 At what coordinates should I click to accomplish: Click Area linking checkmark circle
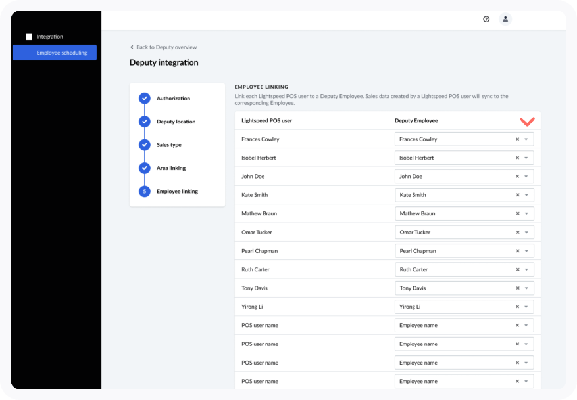coord(145,168)
